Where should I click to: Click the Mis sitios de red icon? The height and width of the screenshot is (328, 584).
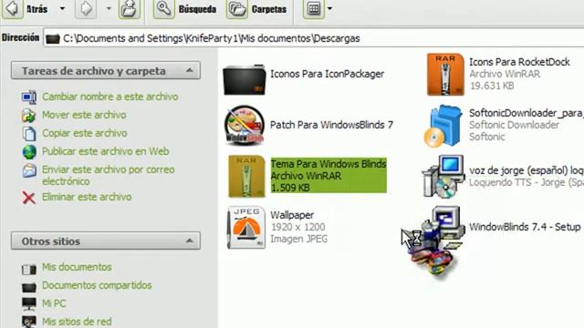click(x=29, y=322)
